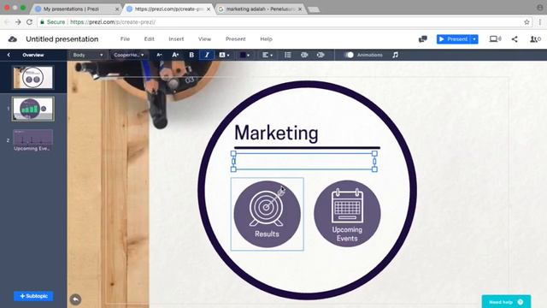
Task: Expand the Present button dropdown arrow
Action: click(474, 39)
